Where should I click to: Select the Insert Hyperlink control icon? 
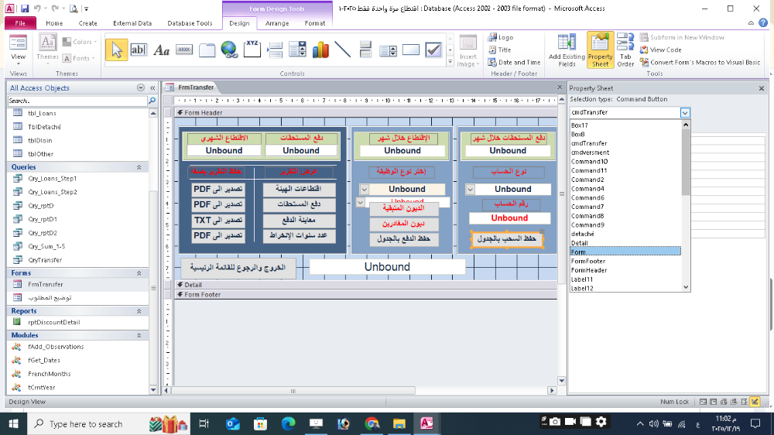pyautogui.click(x=229, y=50)
